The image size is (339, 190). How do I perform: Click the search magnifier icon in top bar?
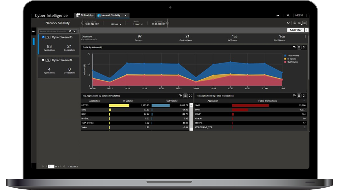288,16
